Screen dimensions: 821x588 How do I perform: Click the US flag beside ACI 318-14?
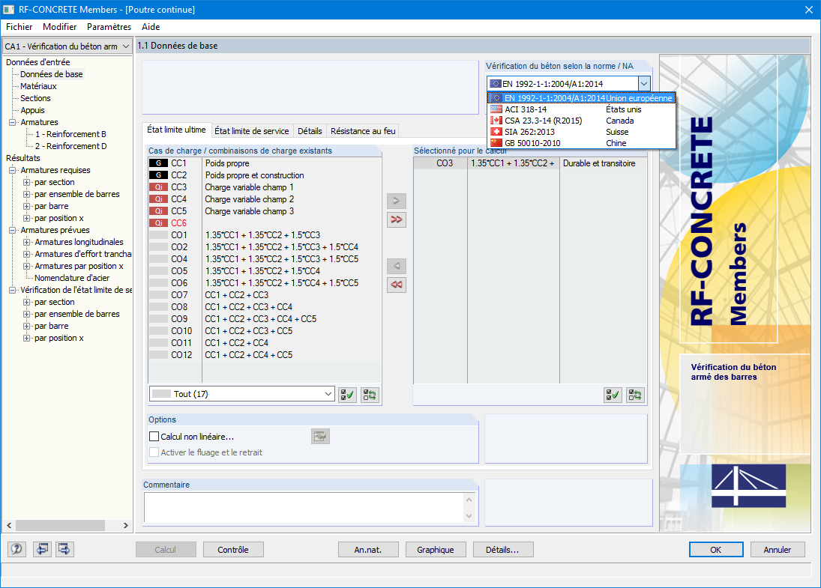point(496,109)
